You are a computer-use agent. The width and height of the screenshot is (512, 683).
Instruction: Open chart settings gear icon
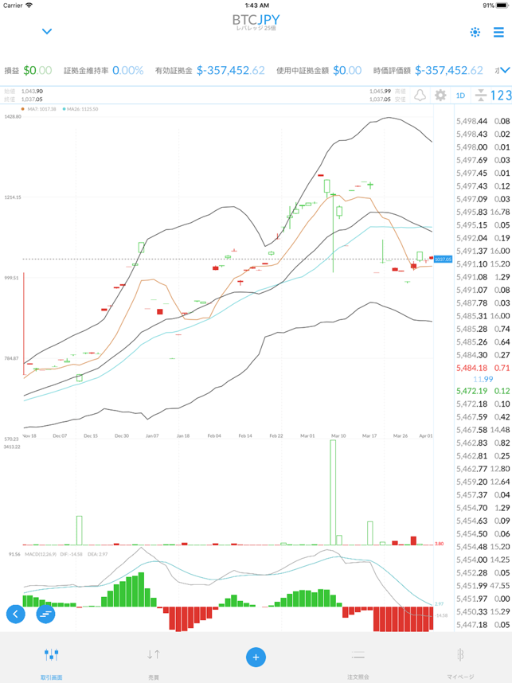(x=440, y=96)
